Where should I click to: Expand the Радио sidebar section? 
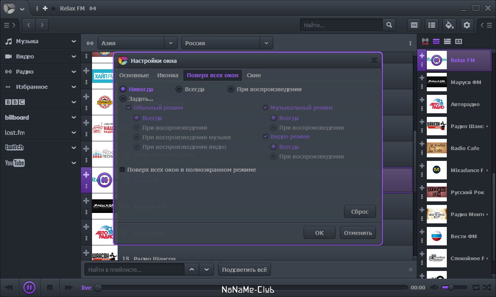coord(40,72)
